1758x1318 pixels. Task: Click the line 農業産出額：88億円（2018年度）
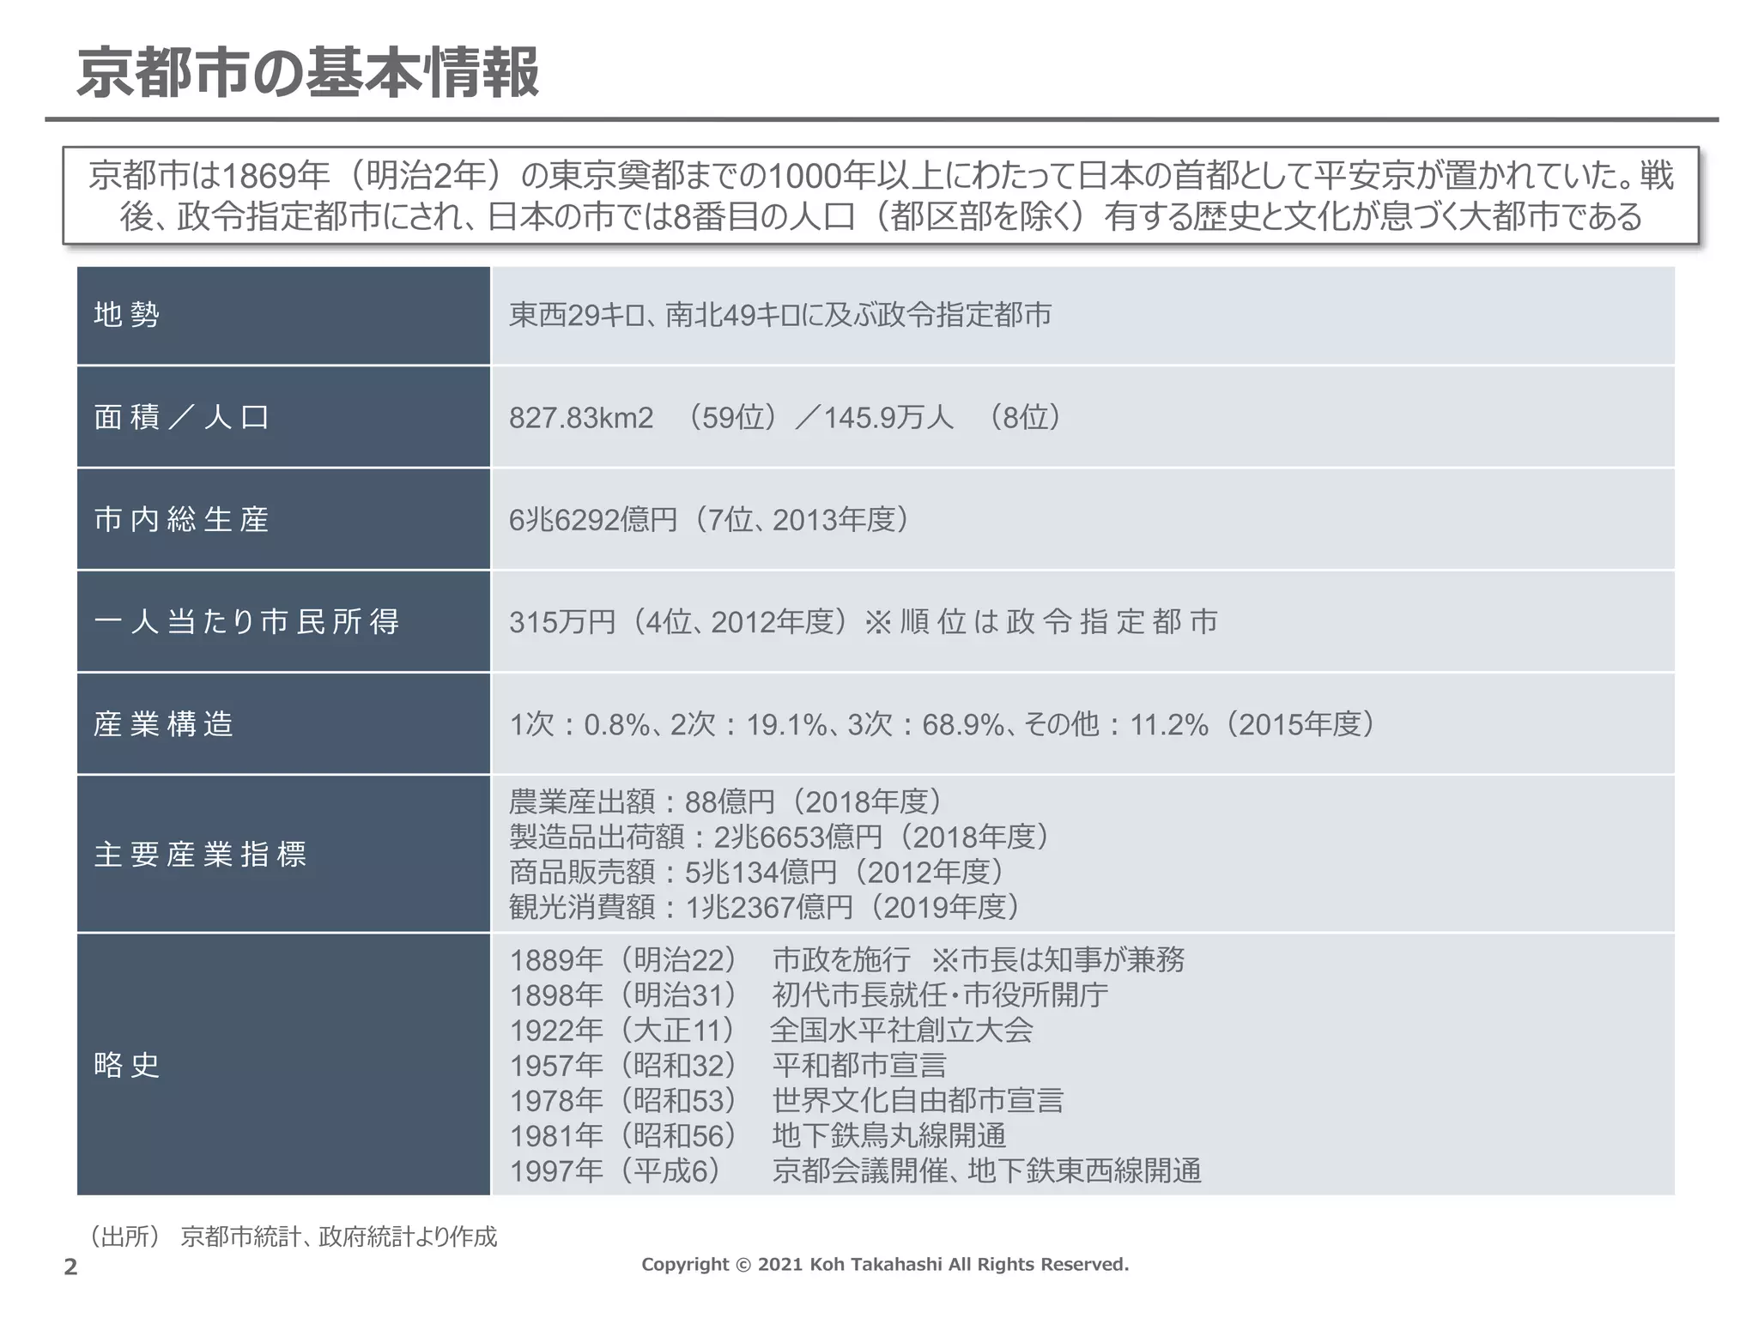click(726, 801)
